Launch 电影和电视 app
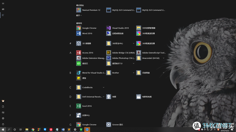The height and width of the screenshot is (132, 236). (x=144, y=97)
